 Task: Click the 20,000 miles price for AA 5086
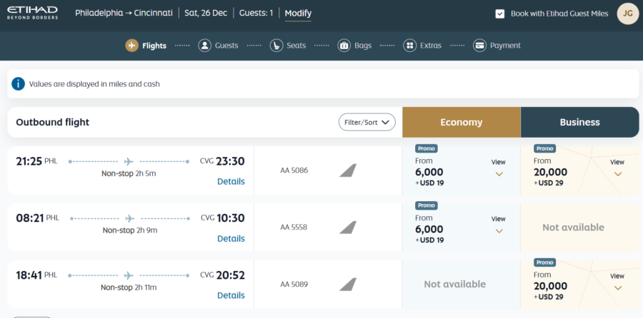(550, 173)
